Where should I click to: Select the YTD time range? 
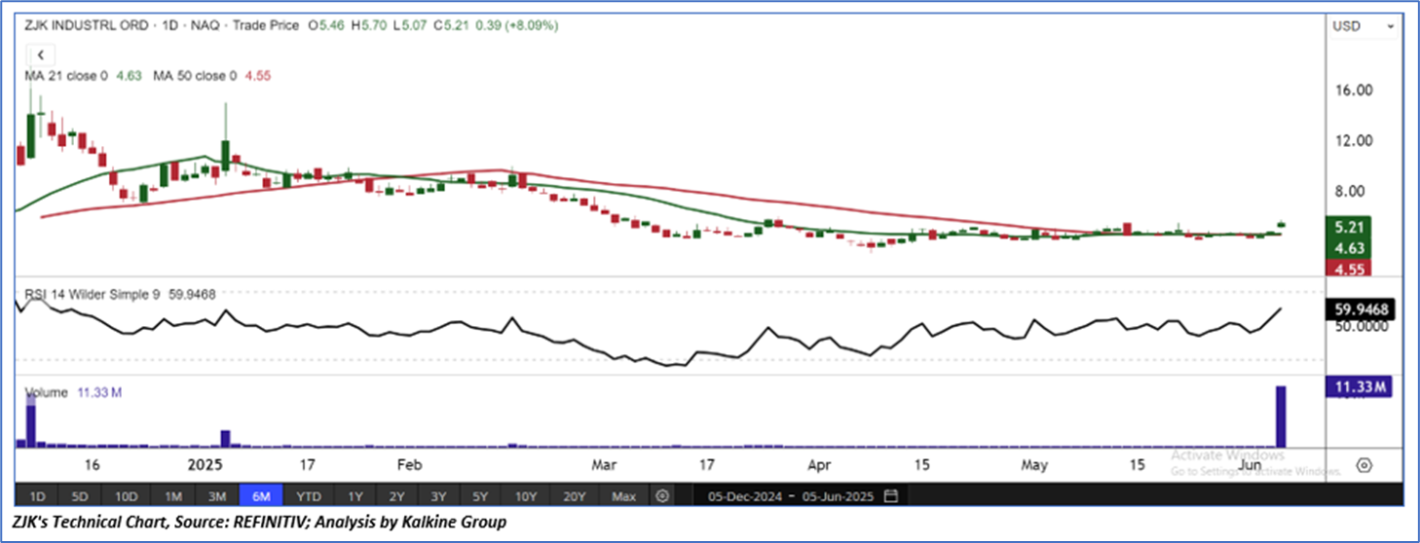(x=309, y=496)
